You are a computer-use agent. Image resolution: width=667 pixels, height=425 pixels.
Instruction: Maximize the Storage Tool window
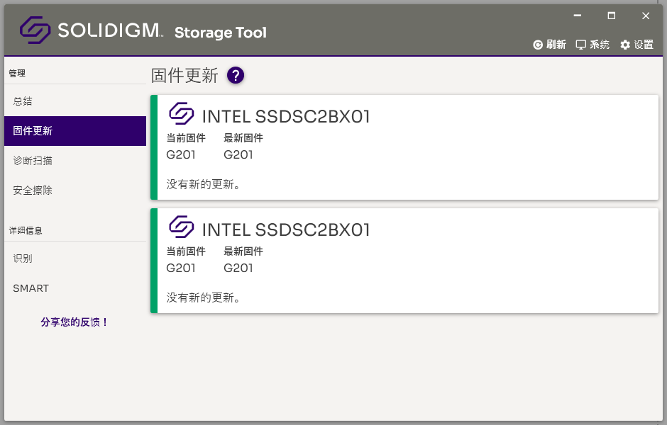[612, 16]
